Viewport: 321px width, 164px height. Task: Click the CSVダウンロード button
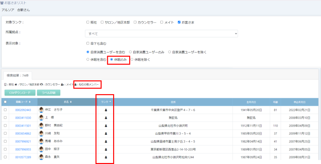(x=20, y=93)
